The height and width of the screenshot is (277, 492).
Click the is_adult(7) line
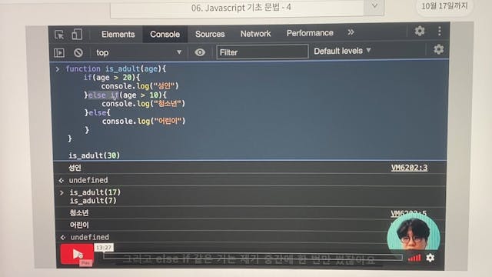(x=93, y=201)
